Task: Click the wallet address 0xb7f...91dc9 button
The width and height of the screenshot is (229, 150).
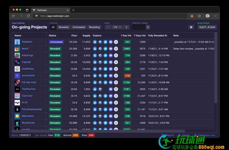Action: point(207,27)
